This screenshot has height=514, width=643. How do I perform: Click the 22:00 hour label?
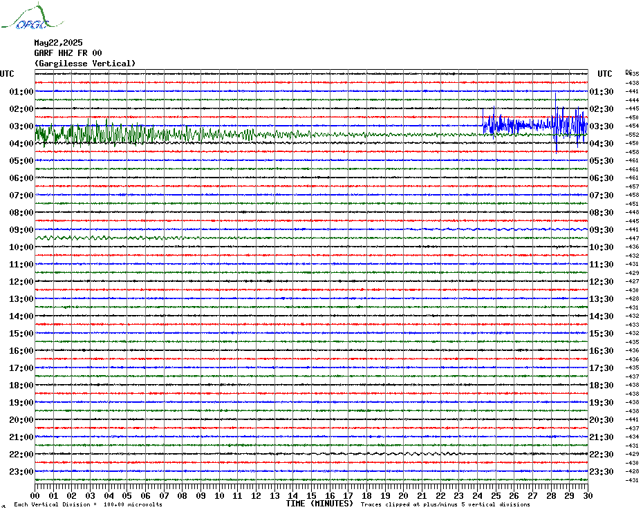(x=21, y=454)
